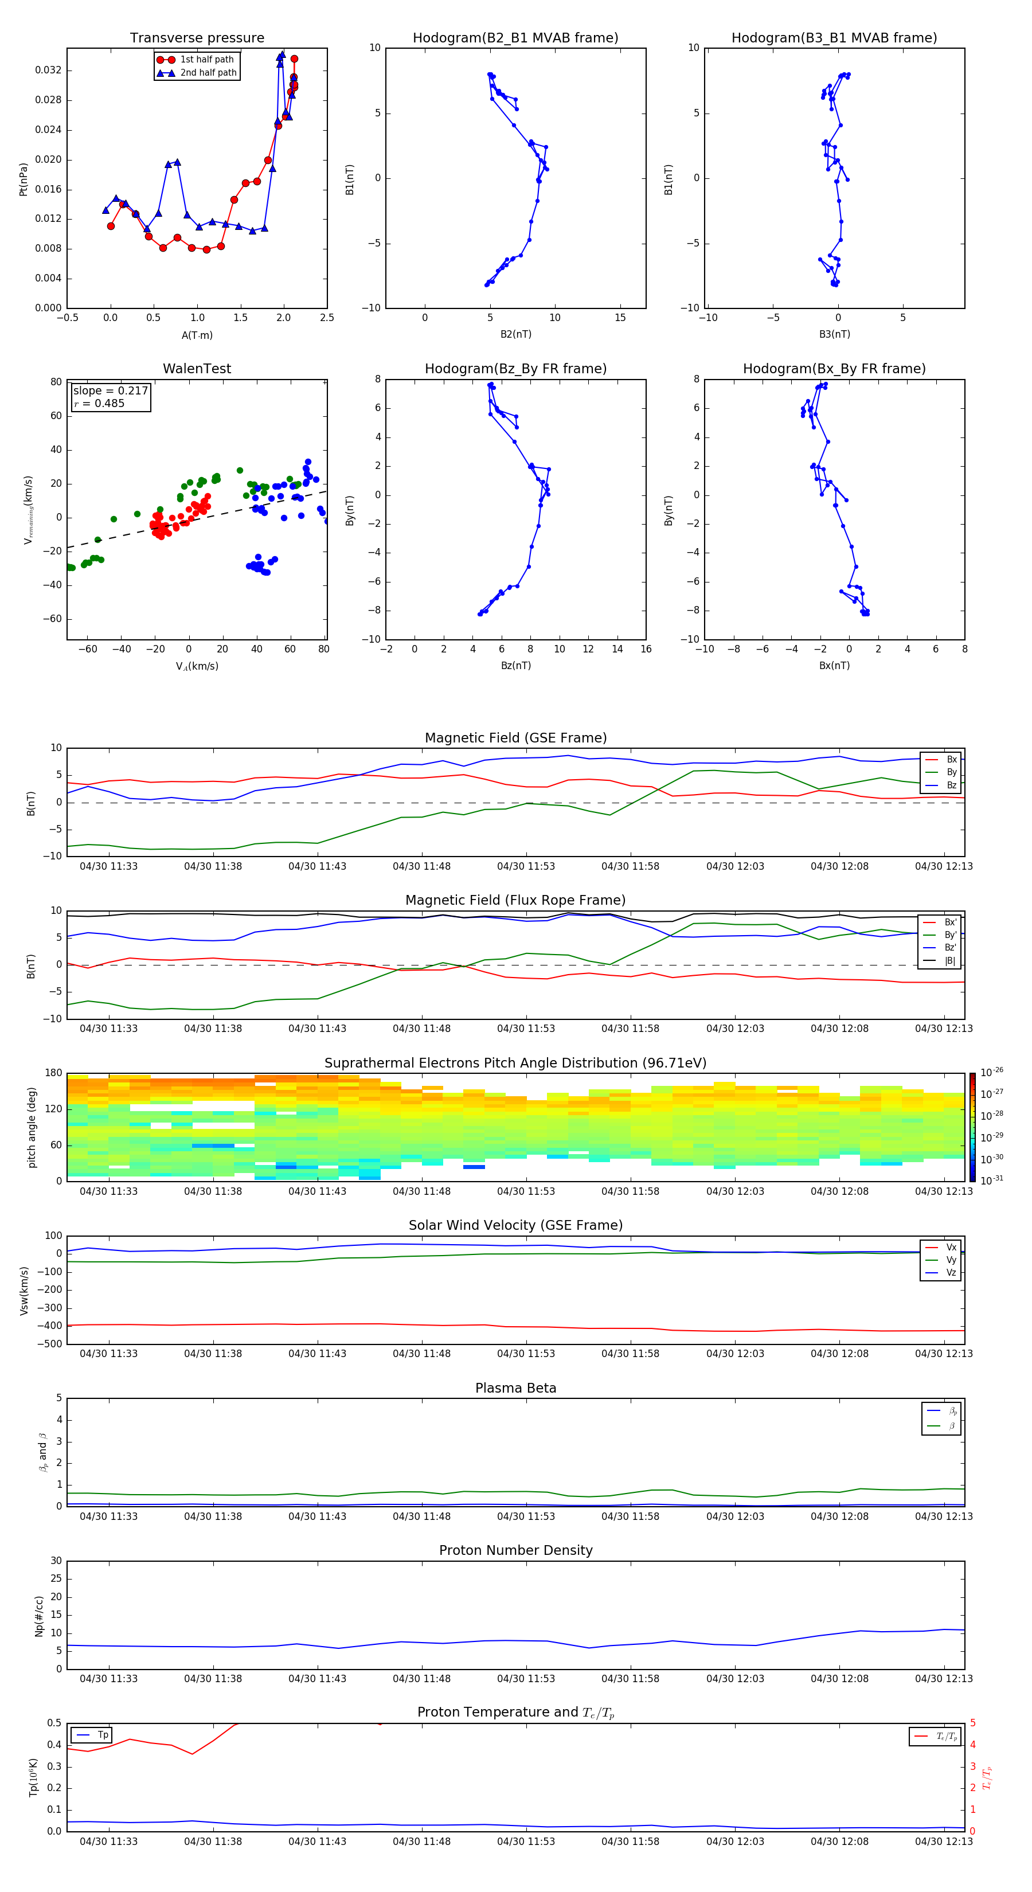Click the 'Vx' legend entry in velocity panel
Image resolution: width=1032 pixels, height=1892 pixels.
[x=941, y=1248]
